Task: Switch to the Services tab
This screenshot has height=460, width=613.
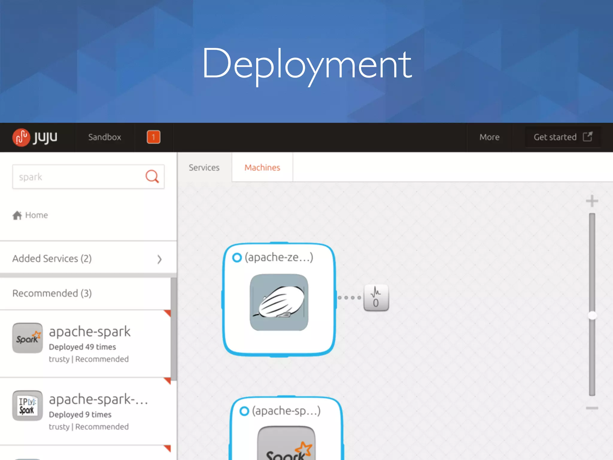Action: click(204, 167)
